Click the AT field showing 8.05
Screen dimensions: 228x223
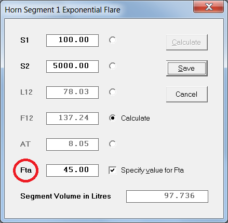click(72, 145)
